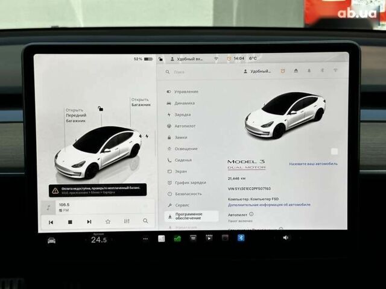Select Безопасность in the sidebar
The image size is (386, 289).
[189, 194]
